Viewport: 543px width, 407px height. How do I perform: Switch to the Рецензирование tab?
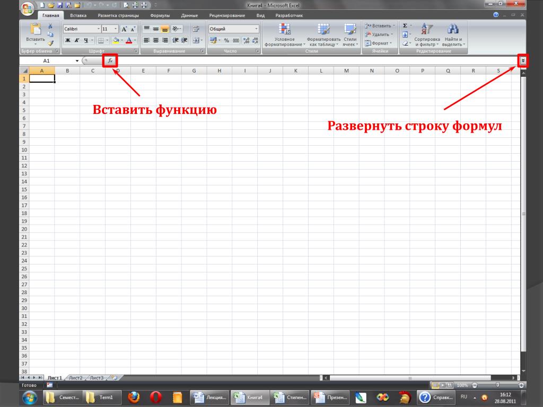[227, 15]
